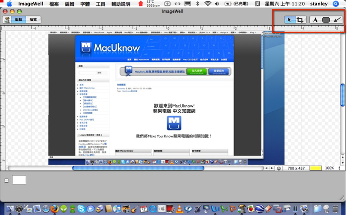Open the 輔助說明 menu
Screen dimensions: 347x215
click(x=120, y=4)
